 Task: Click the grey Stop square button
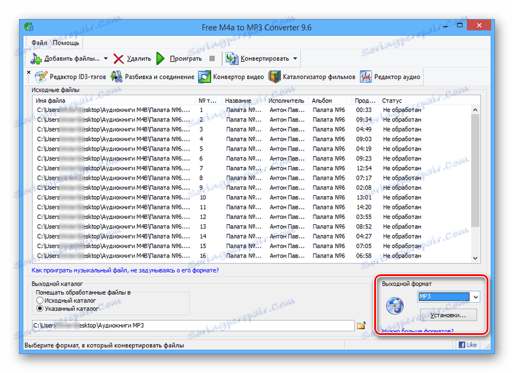212,59
